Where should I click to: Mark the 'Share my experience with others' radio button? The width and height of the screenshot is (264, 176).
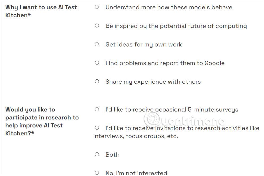[x=97, y=81]
